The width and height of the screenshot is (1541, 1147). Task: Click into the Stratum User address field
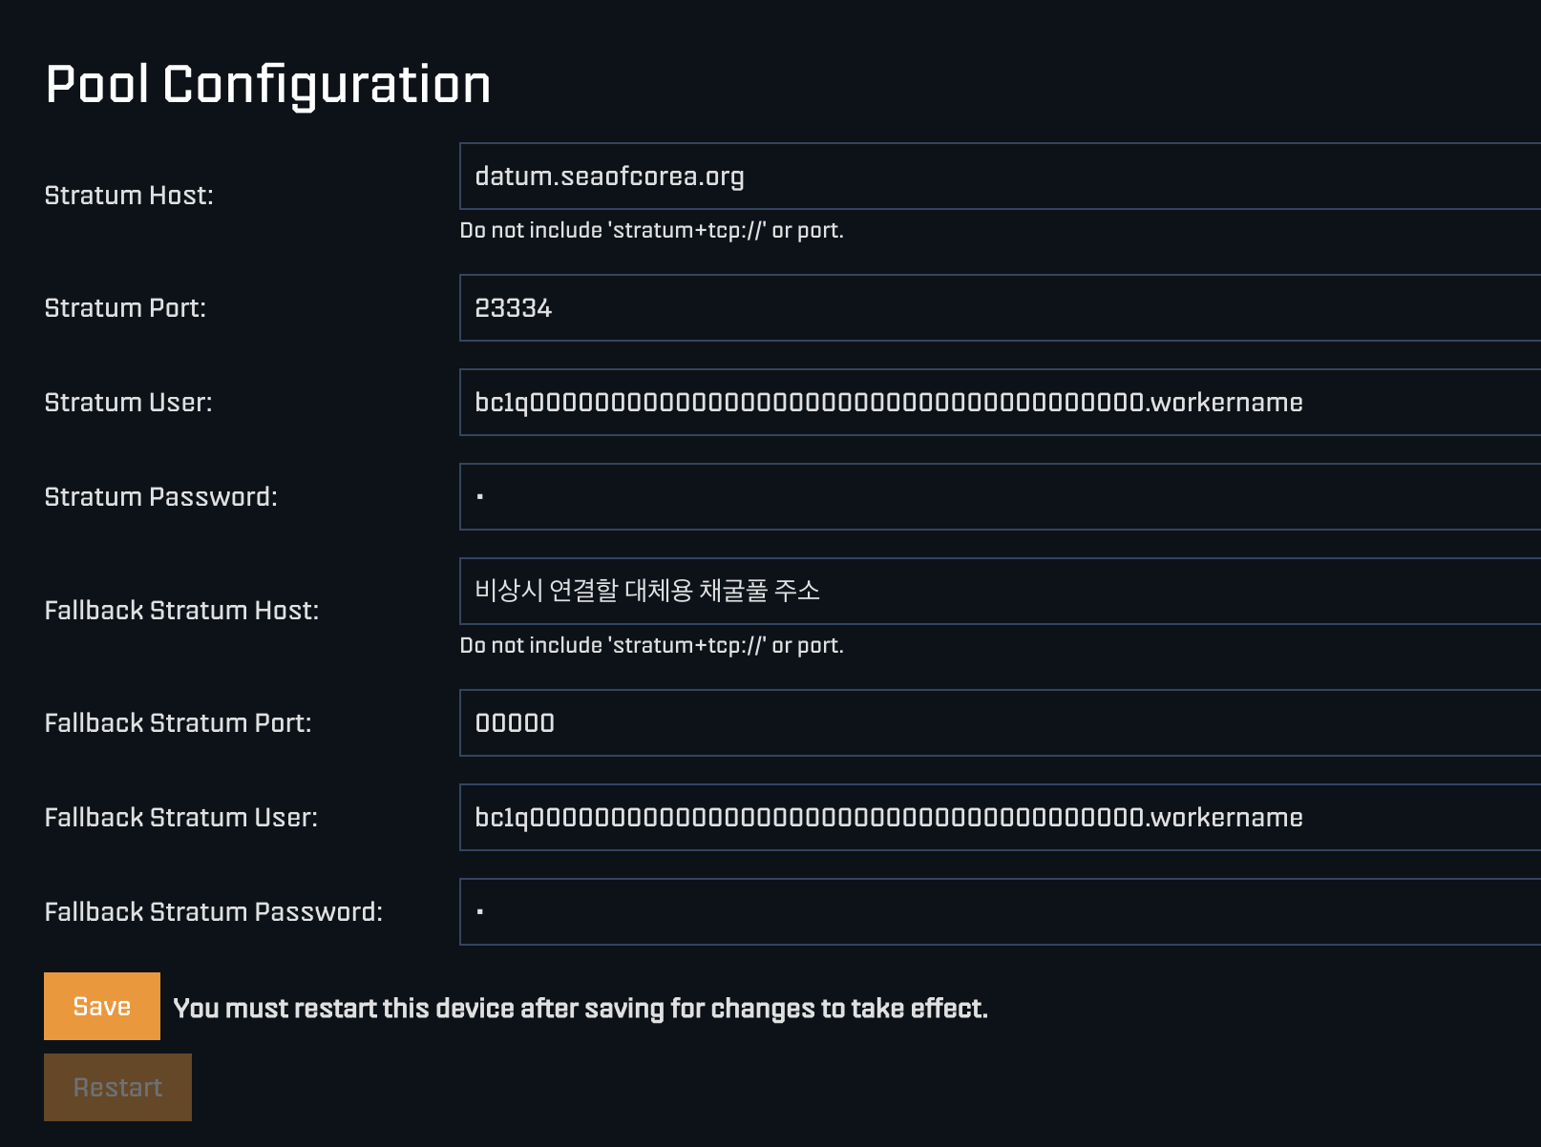(999, 403)
